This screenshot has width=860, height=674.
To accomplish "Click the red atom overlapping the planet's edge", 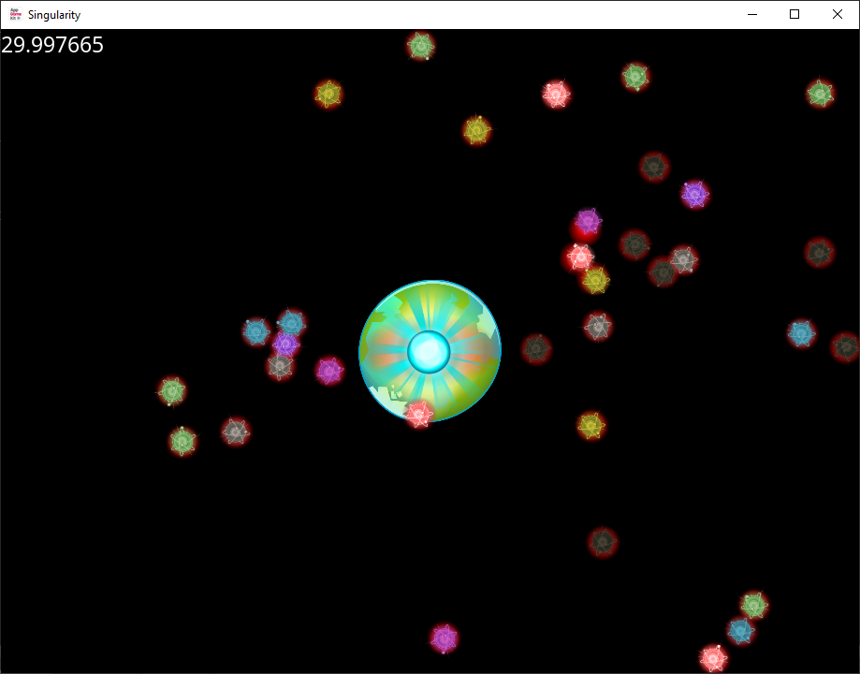I will tap(419, 415).
